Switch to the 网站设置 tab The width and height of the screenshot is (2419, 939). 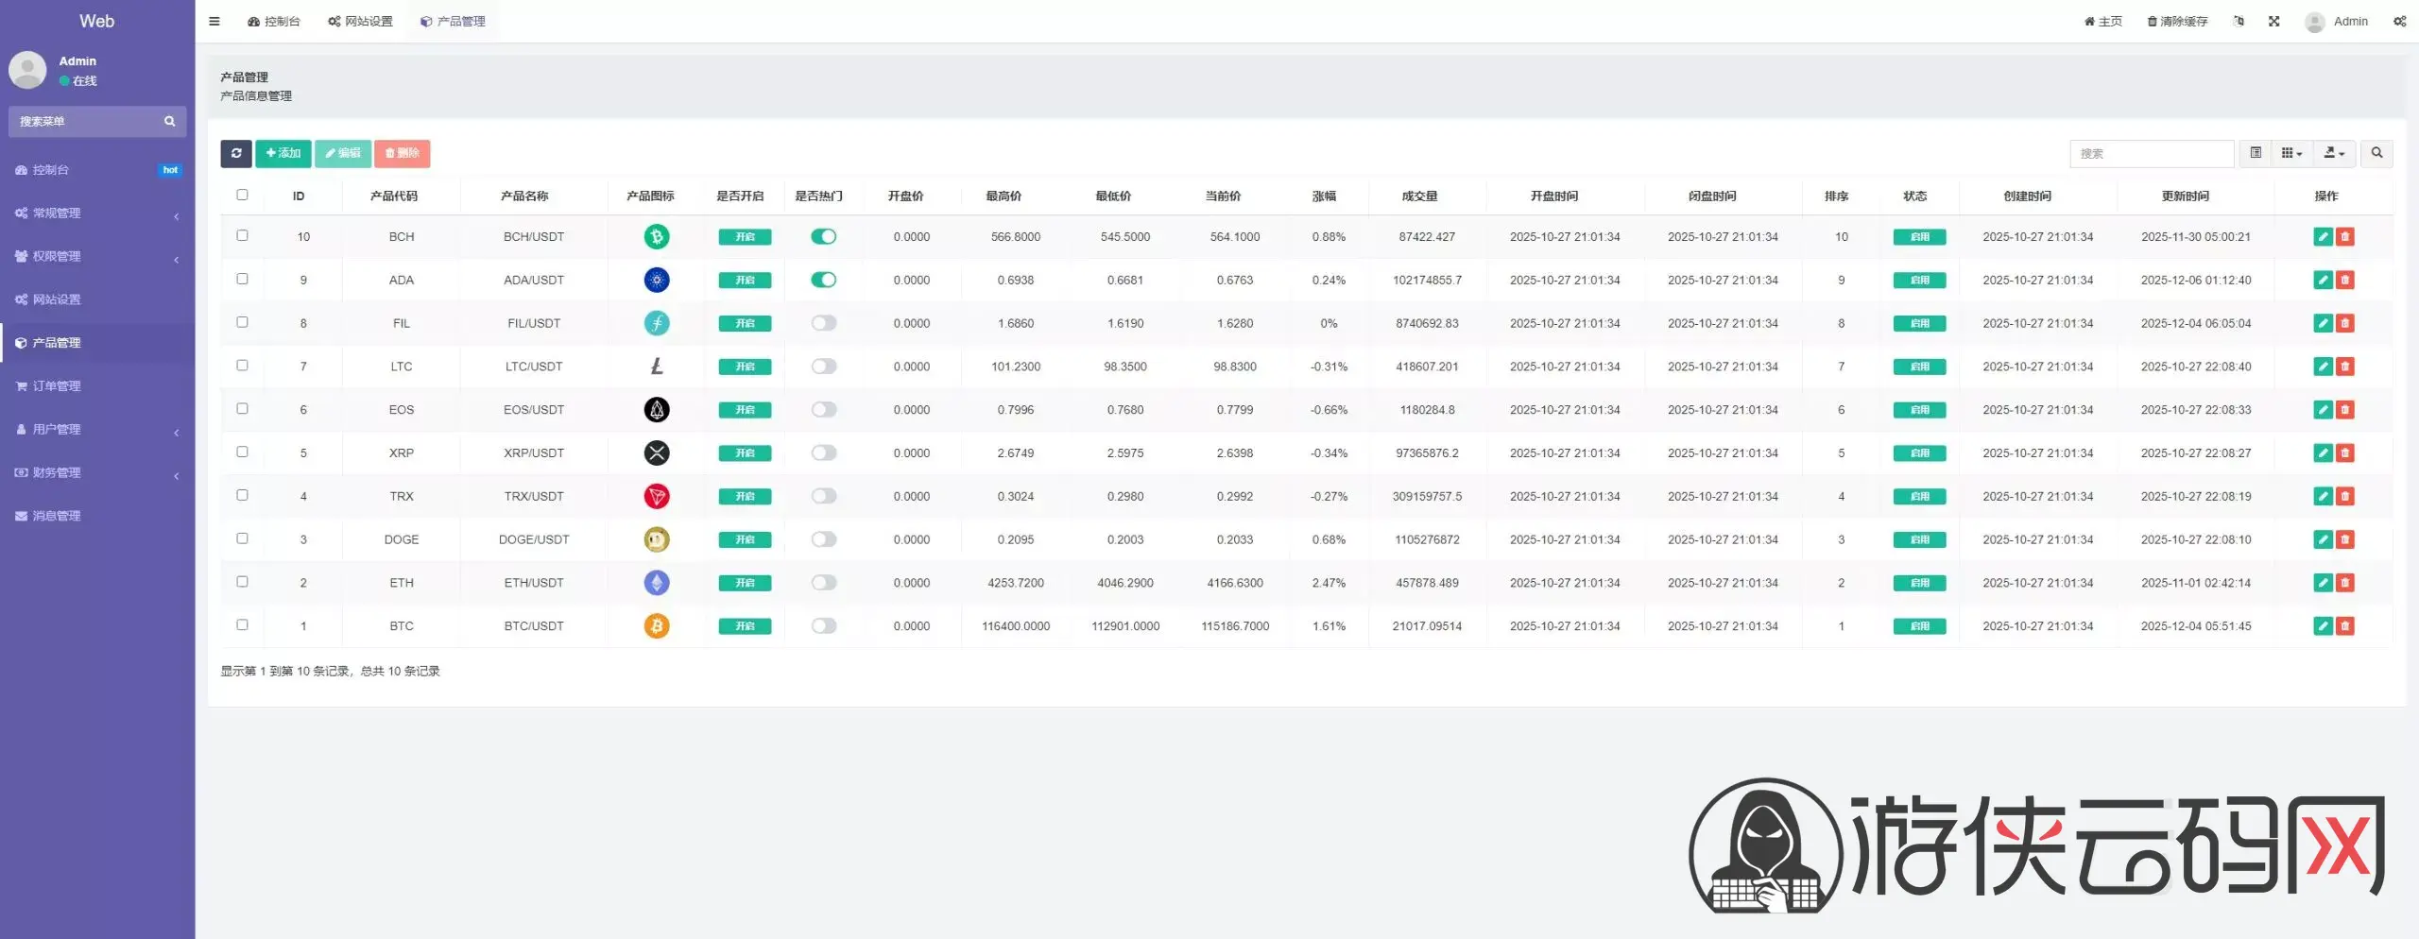click(x=360, y=22)
